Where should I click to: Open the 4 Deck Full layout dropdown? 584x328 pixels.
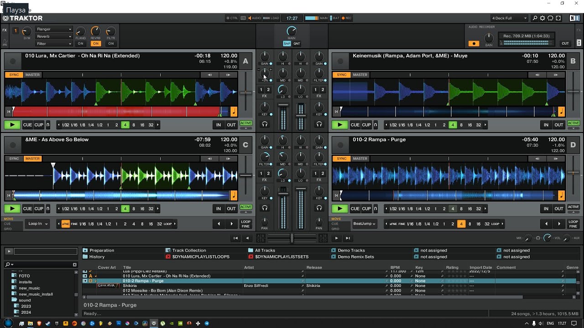pos(509,18)
